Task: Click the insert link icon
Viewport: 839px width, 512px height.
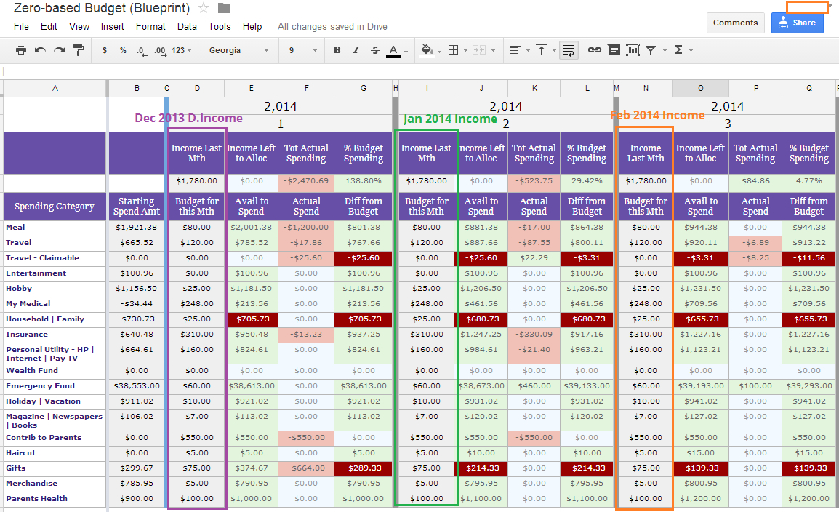Action: click(595, 50)
